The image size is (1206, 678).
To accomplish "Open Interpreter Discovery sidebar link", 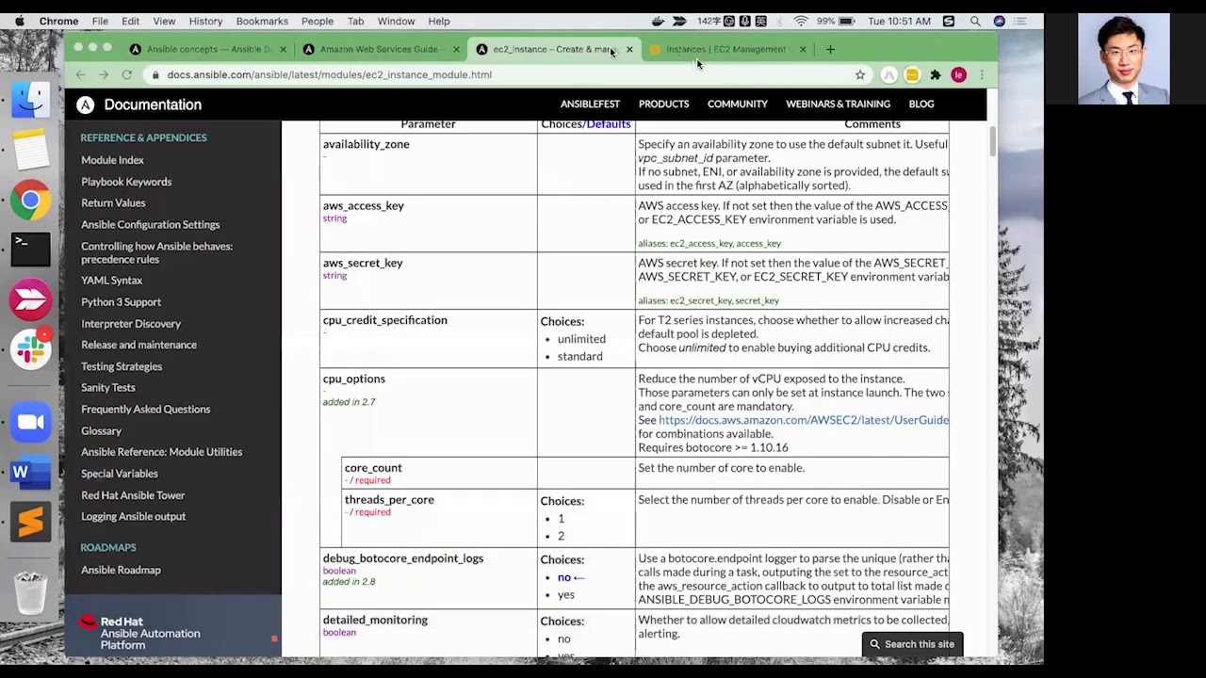I will (131, 323).
